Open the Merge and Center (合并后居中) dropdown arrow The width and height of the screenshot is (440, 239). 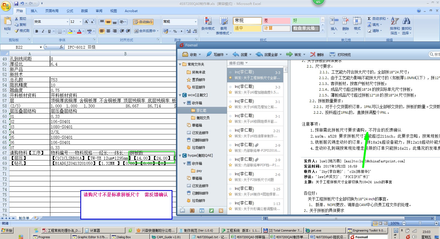click(158, 31)
